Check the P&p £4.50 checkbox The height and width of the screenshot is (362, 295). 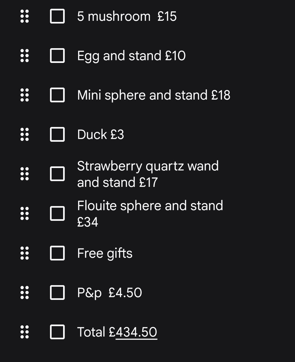coord(57,292)
